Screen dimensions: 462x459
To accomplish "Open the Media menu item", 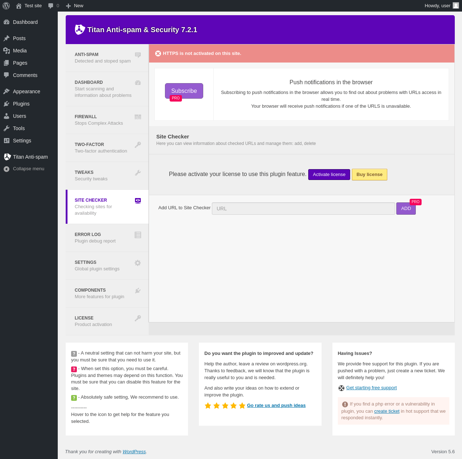I will 29,51.
